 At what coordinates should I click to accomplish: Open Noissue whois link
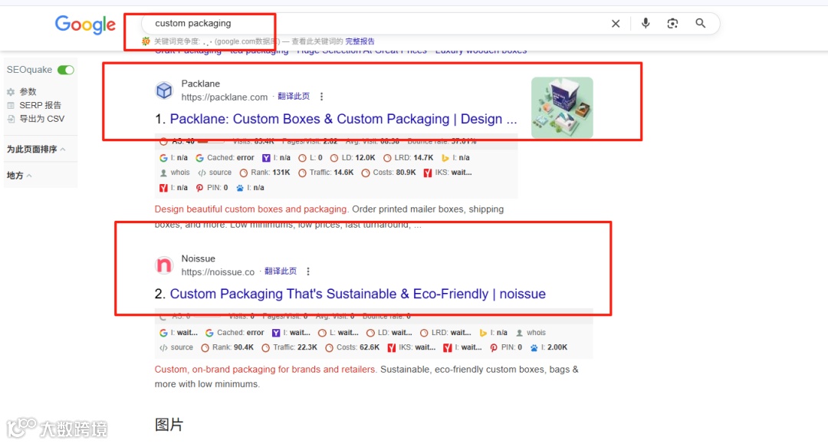coord(531,333)
